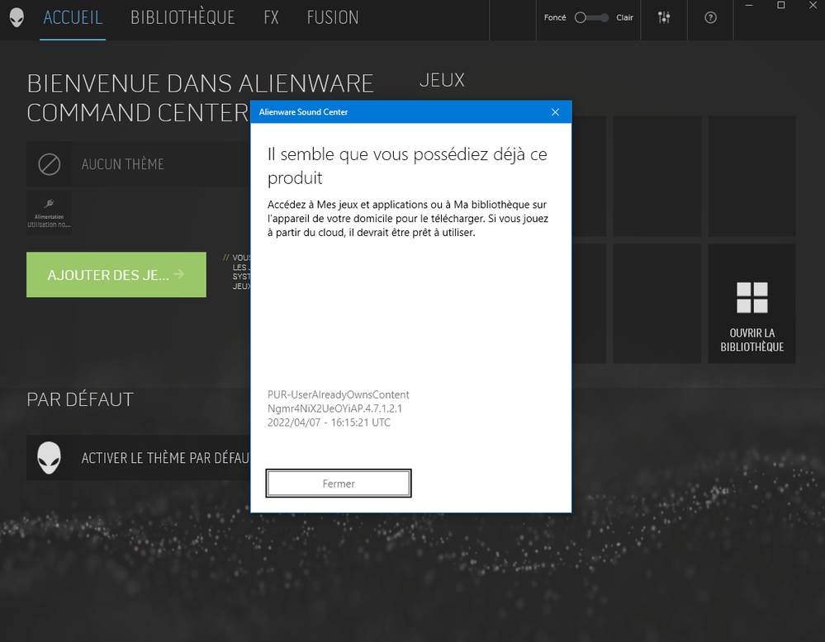Toggle the Foncé/Clair theme switch
Image resolution: width=825 pixels, height=642 pixels.
(x=591, y=18)
